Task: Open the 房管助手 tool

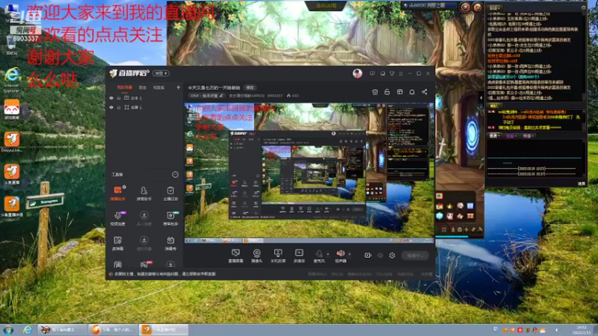Action: tap(144, 193)
